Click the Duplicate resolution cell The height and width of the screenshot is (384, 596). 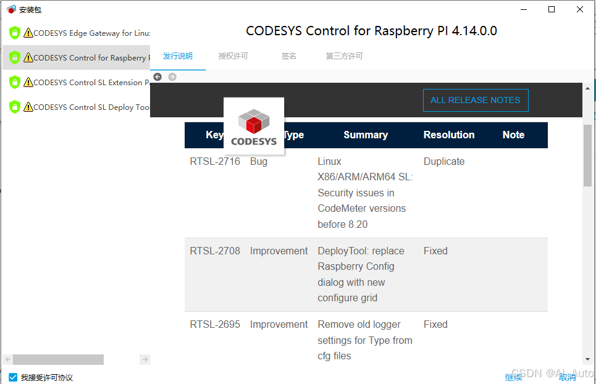444,161
